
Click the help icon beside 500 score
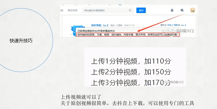[x=179, y=25]
